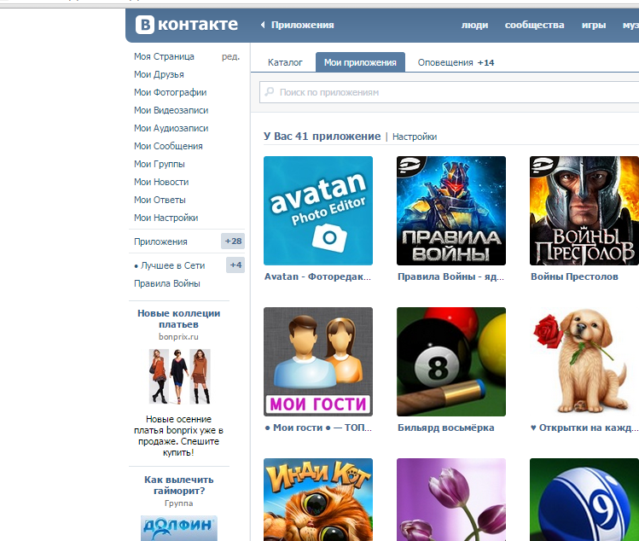Open the Оповещения +14 tab

click(x=456, y=62)
